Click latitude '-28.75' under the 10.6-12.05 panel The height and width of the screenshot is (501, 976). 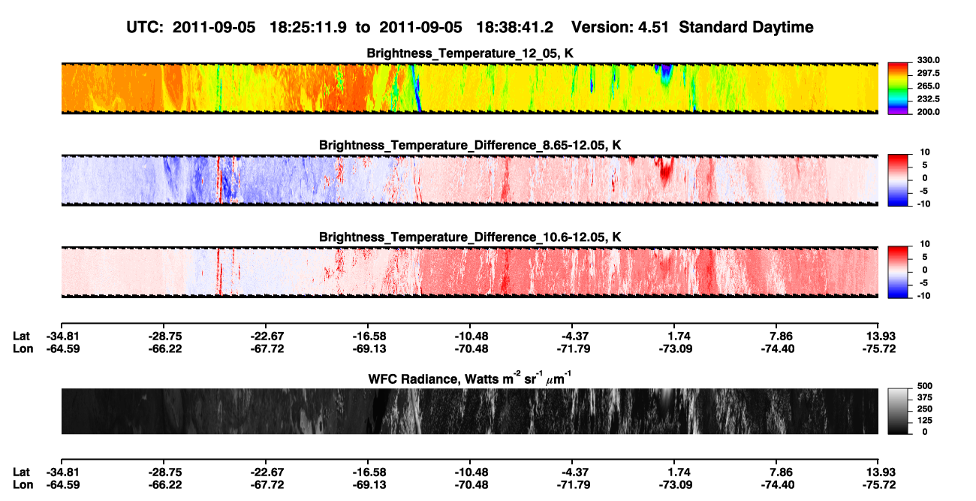click(x=164, y=336)
